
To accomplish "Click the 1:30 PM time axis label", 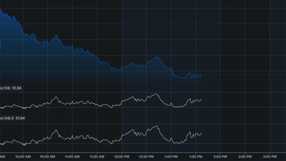I will coord(196,156).
